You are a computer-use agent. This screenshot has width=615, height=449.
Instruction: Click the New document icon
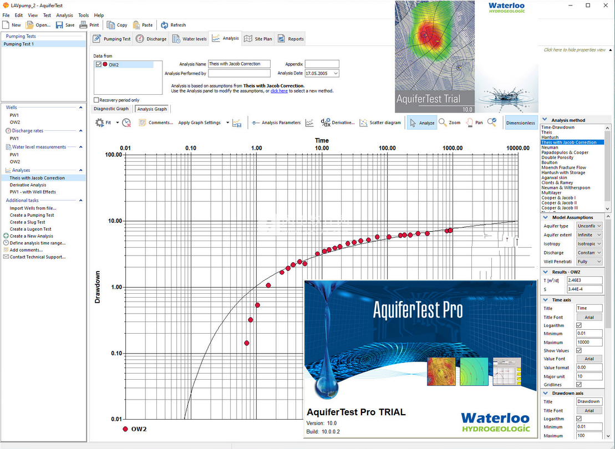(x=6, y=25)
